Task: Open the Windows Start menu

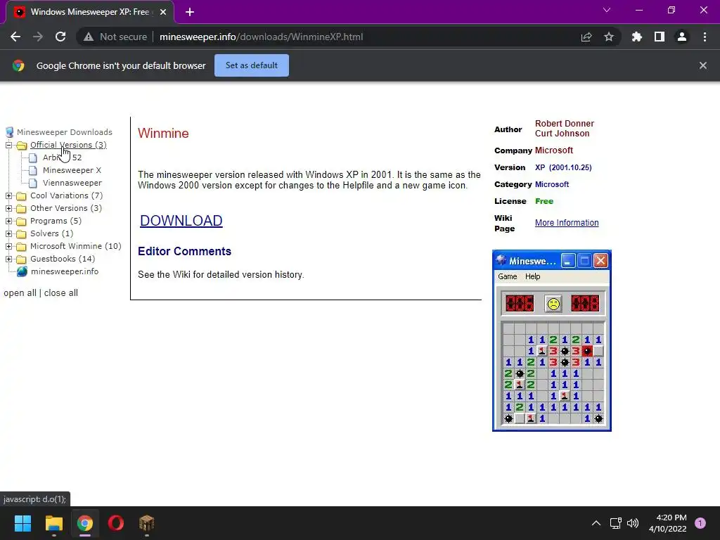Action: tap(22, 523)
